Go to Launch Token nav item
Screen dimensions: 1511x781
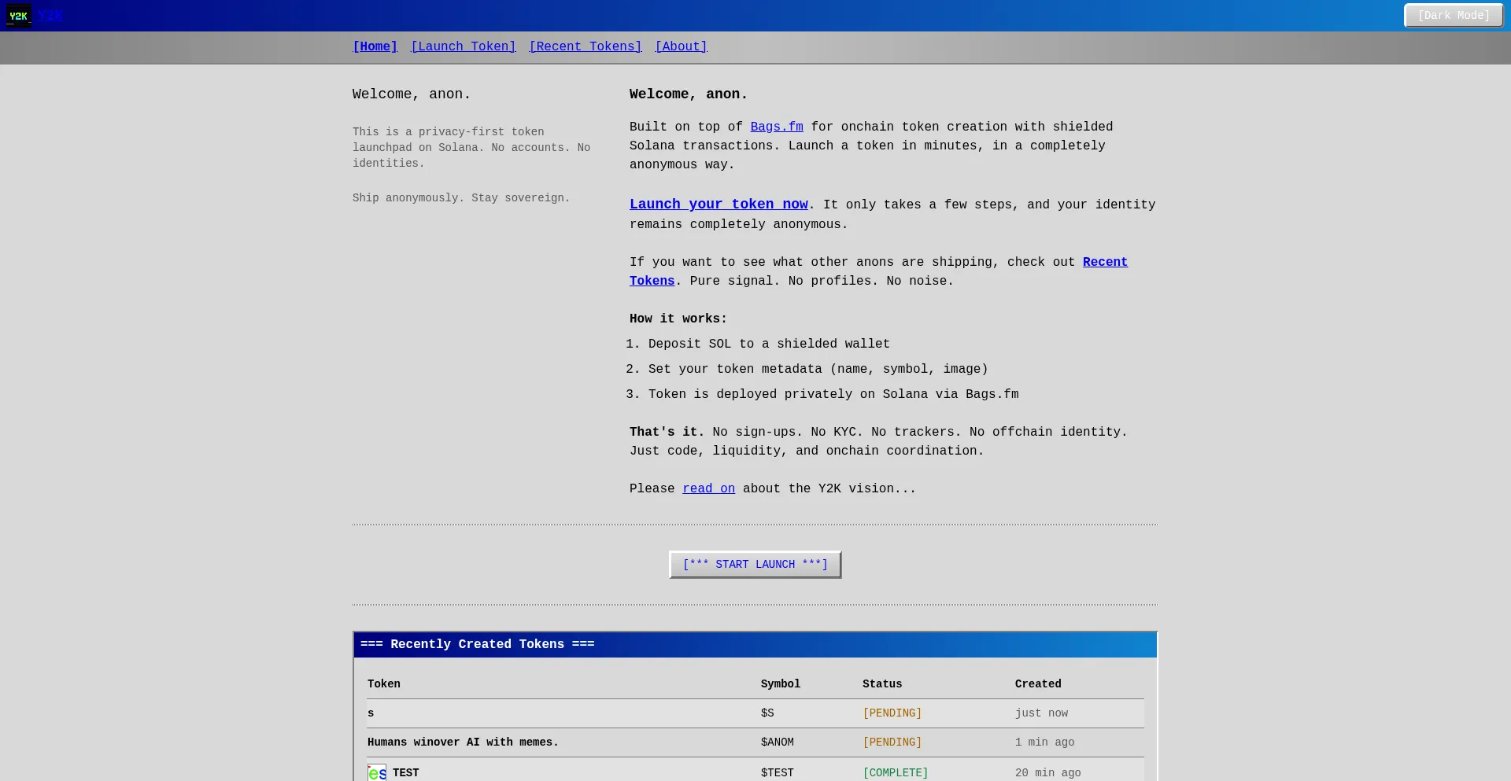[463, 46]
